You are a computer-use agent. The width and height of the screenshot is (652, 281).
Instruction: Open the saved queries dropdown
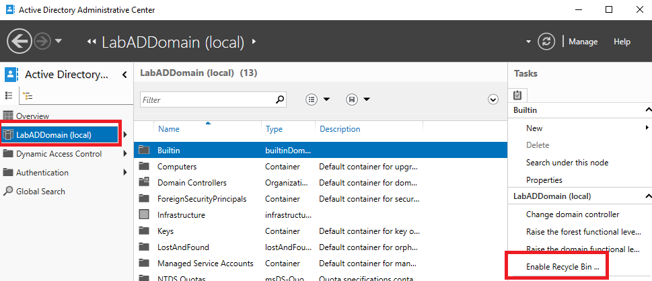[358, 99]
